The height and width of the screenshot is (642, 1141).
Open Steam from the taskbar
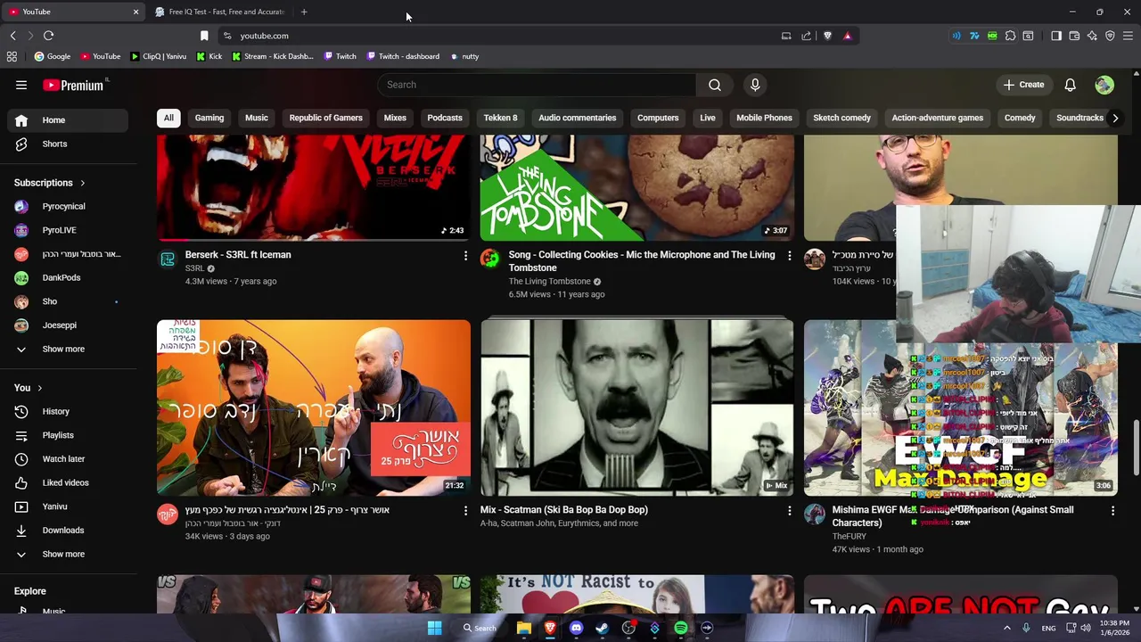pyautogui.click(x=602, y=628)
